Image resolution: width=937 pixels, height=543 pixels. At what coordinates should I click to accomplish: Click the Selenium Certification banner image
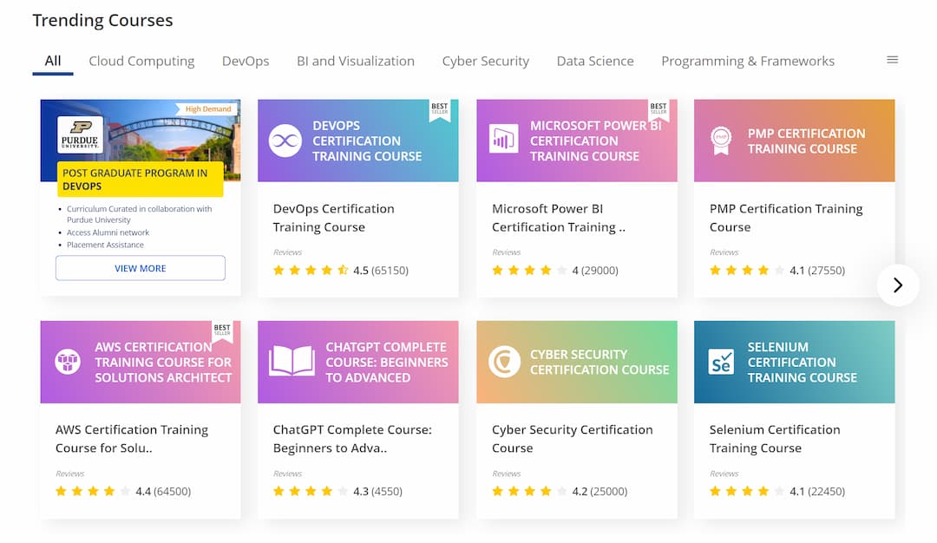[794, 362]
